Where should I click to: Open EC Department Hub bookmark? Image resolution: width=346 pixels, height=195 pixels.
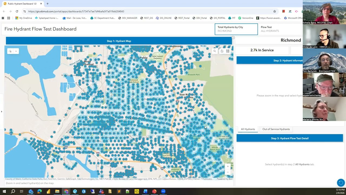(x=103, y=18)
